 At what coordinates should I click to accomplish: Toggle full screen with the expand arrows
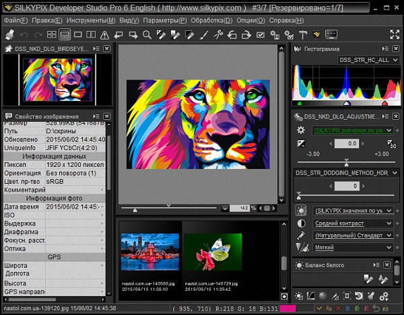[395, 34]
